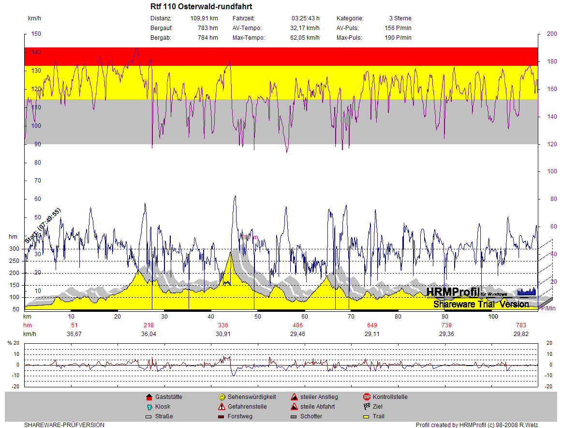Click the Ziel checkered flag icon
The image size is (562, 428).
(367, 407)
